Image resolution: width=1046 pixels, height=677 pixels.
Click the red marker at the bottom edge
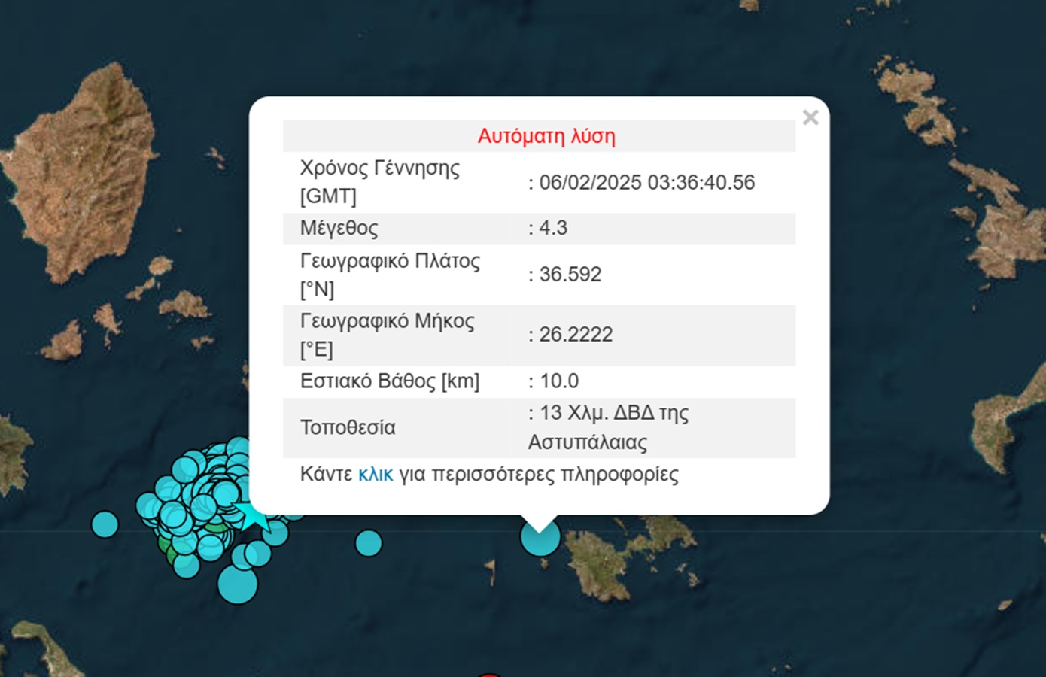point(489,674)
